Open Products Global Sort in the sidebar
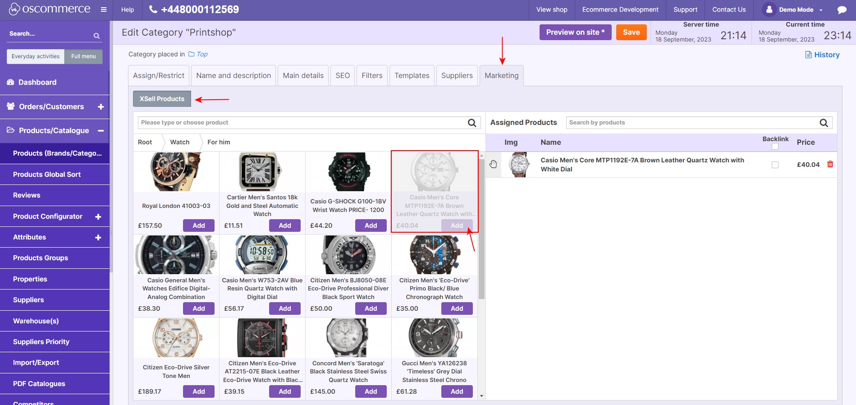This screenshot has height=405, width=856. [x=47, y=175]
